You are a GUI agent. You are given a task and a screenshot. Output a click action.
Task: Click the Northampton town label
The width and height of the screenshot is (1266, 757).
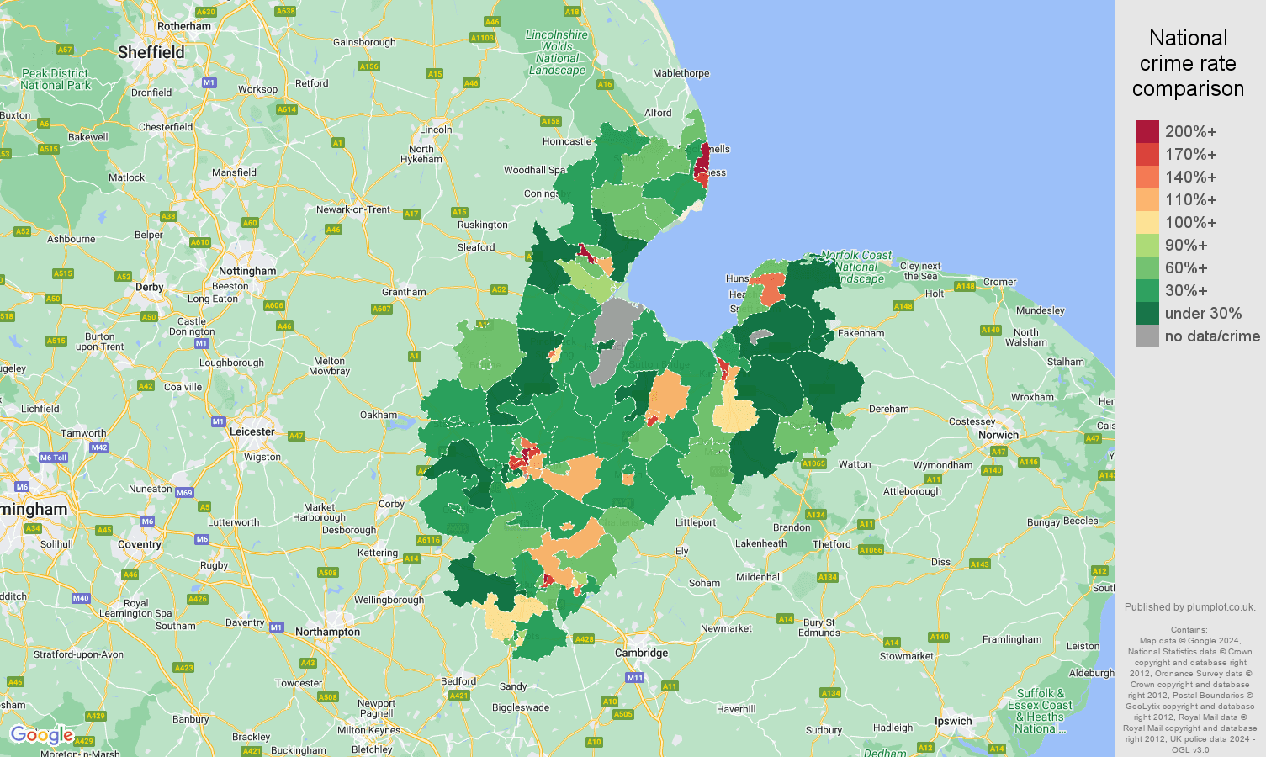pos(327,632)
